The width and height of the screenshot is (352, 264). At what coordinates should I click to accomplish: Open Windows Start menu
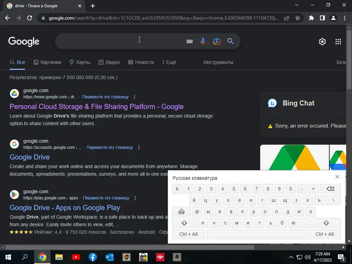pos(8,257)
